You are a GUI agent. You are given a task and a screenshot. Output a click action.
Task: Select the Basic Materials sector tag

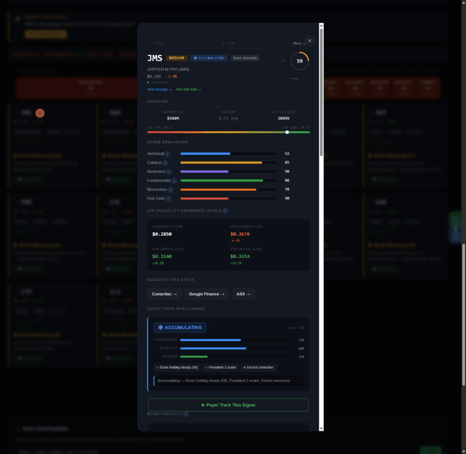point(246,58)
